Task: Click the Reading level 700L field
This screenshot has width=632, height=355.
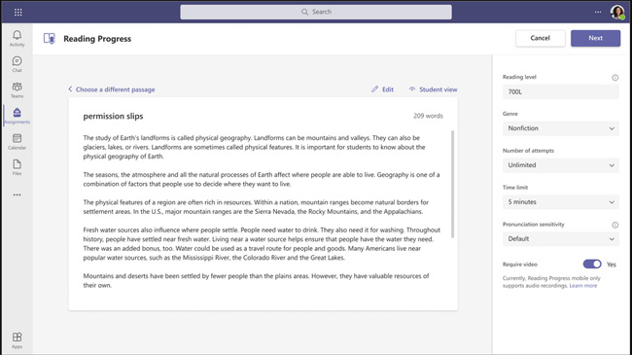Action: point(561,92)
